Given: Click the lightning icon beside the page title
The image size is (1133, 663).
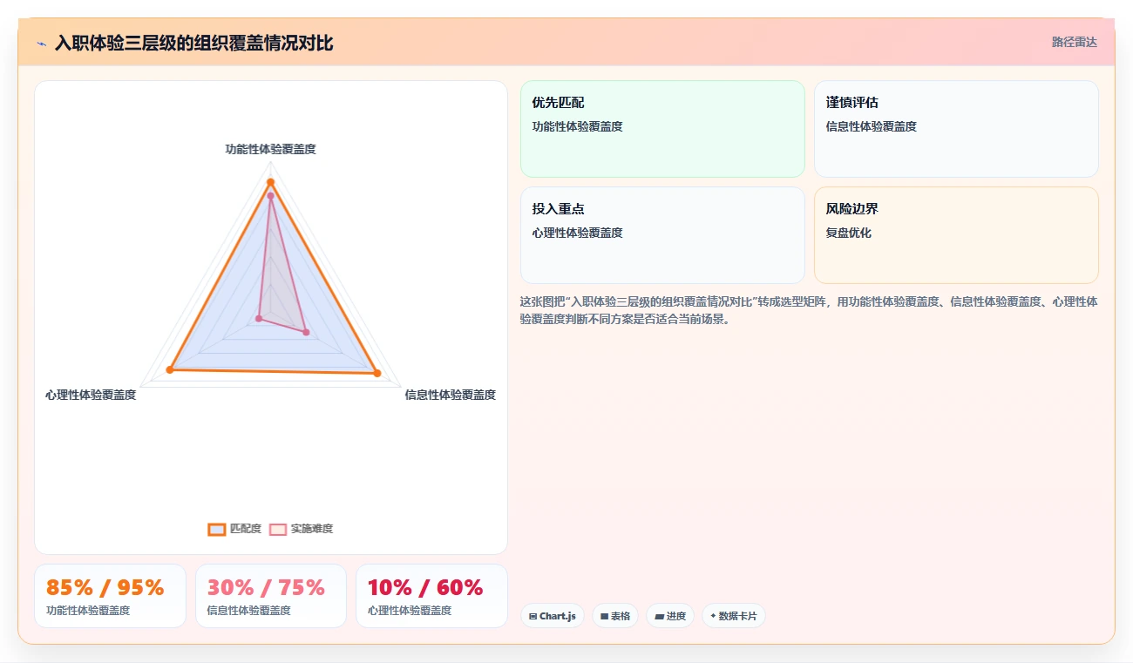Looking at the screenshot, I should click(41, 43).
